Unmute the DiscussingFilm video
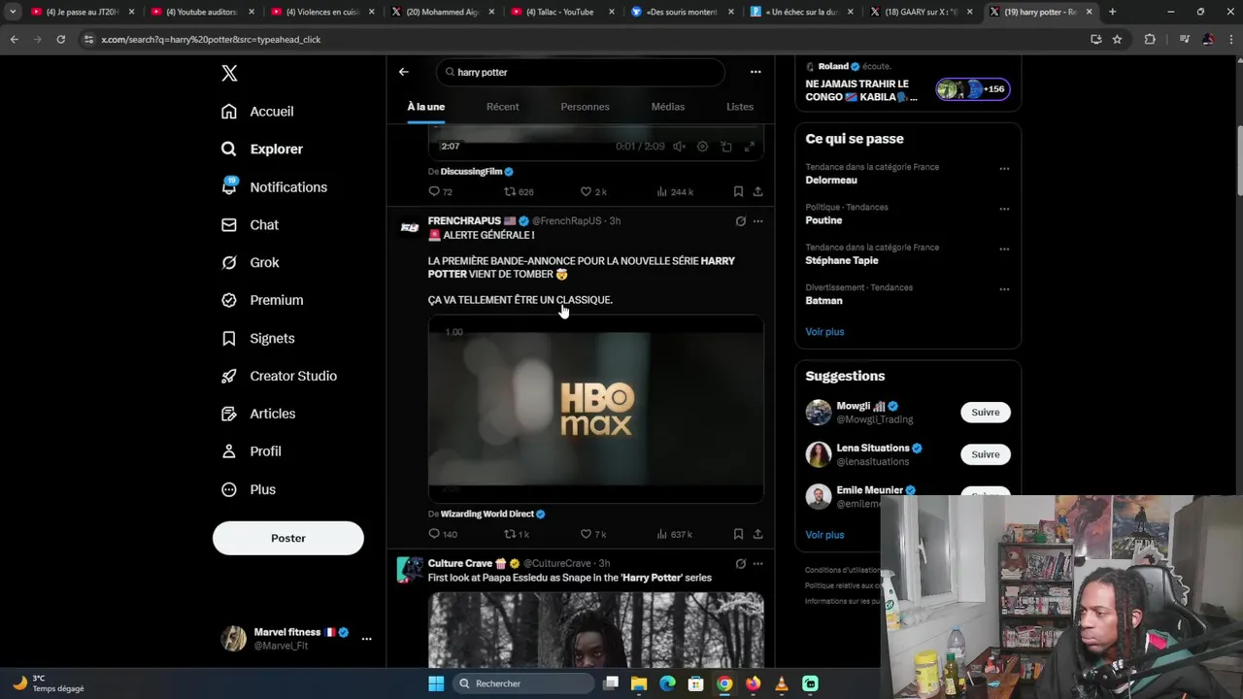 pos(679,147)
